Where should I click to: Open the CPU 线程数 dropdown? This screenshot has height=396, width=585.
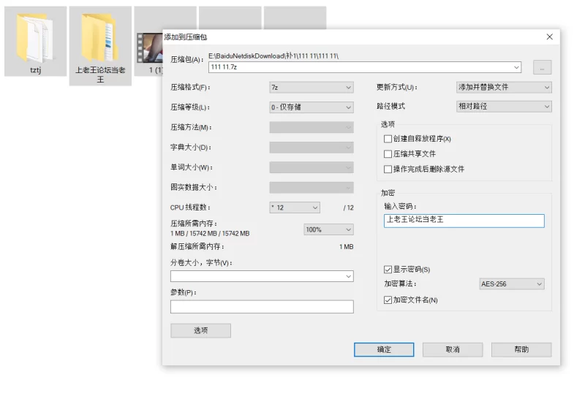pyautogui.click(x=295, y=207)
